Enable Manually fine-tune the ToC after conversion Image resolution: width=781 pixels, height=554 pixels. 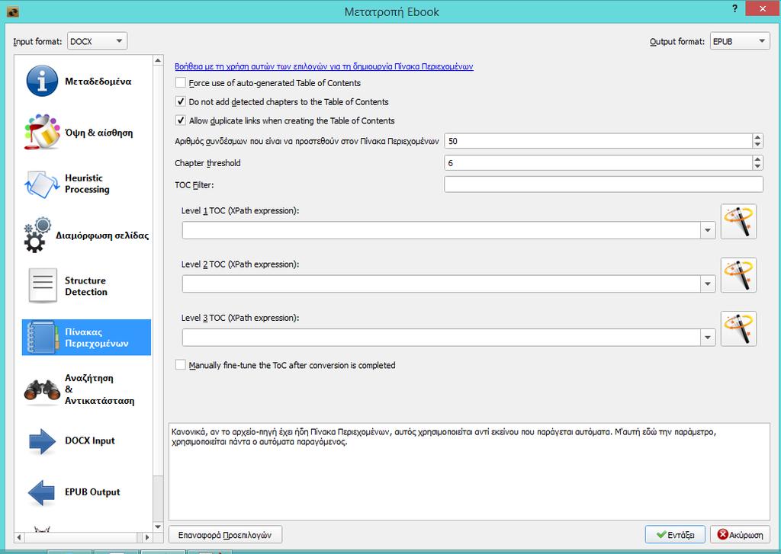coord(180,365)
